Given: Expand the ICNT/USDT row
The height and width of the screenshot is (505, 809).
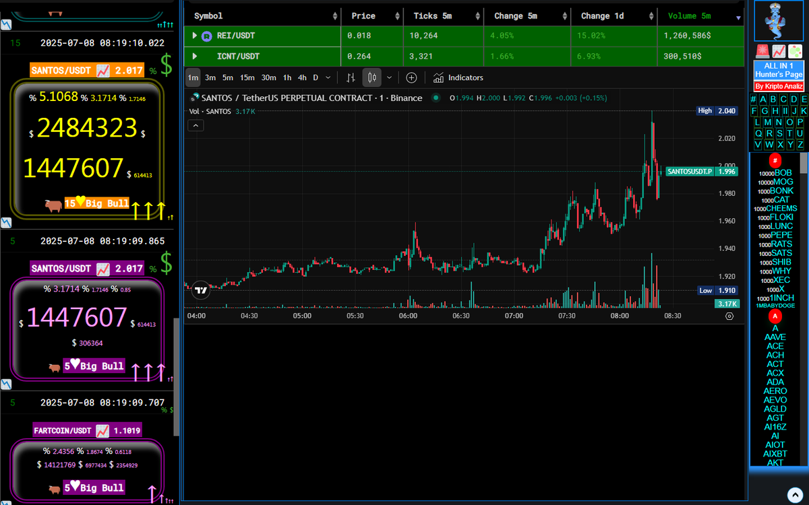Looking at the screenshot, I should (x=195, y=57).
